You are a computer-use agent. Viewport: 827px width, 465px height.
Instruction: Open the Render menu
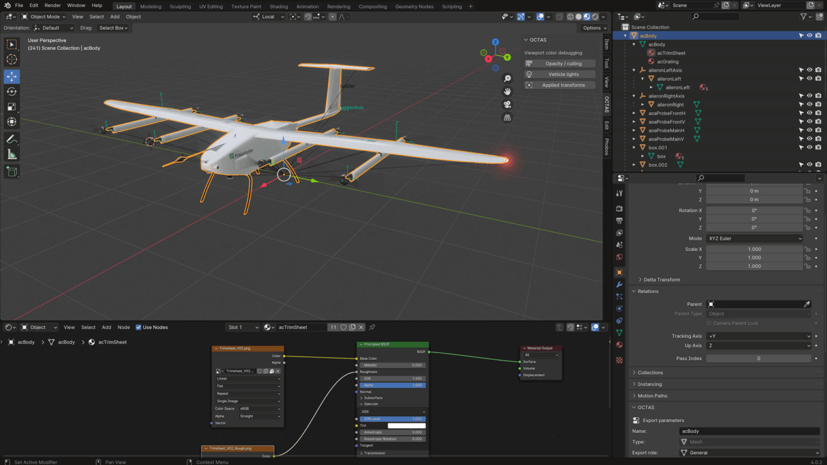tap(52, 5)
